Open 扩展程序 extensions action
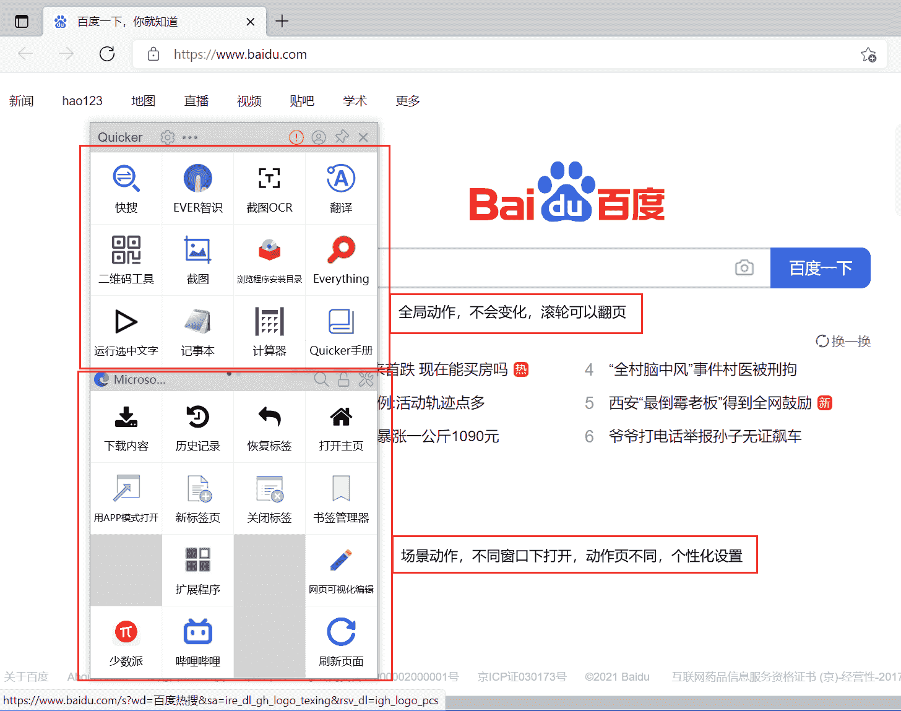Viewport: 901px width, 711px height. 198,571
